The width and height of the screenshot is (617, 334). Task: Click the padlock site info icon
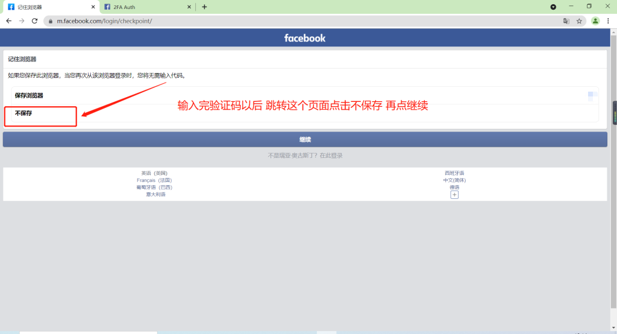pos(51,20)
